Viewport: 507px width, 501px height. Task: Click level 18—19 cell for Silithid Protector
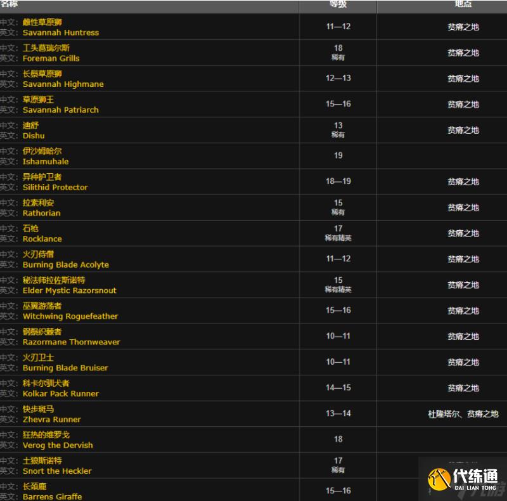click(x=338, y=181)
